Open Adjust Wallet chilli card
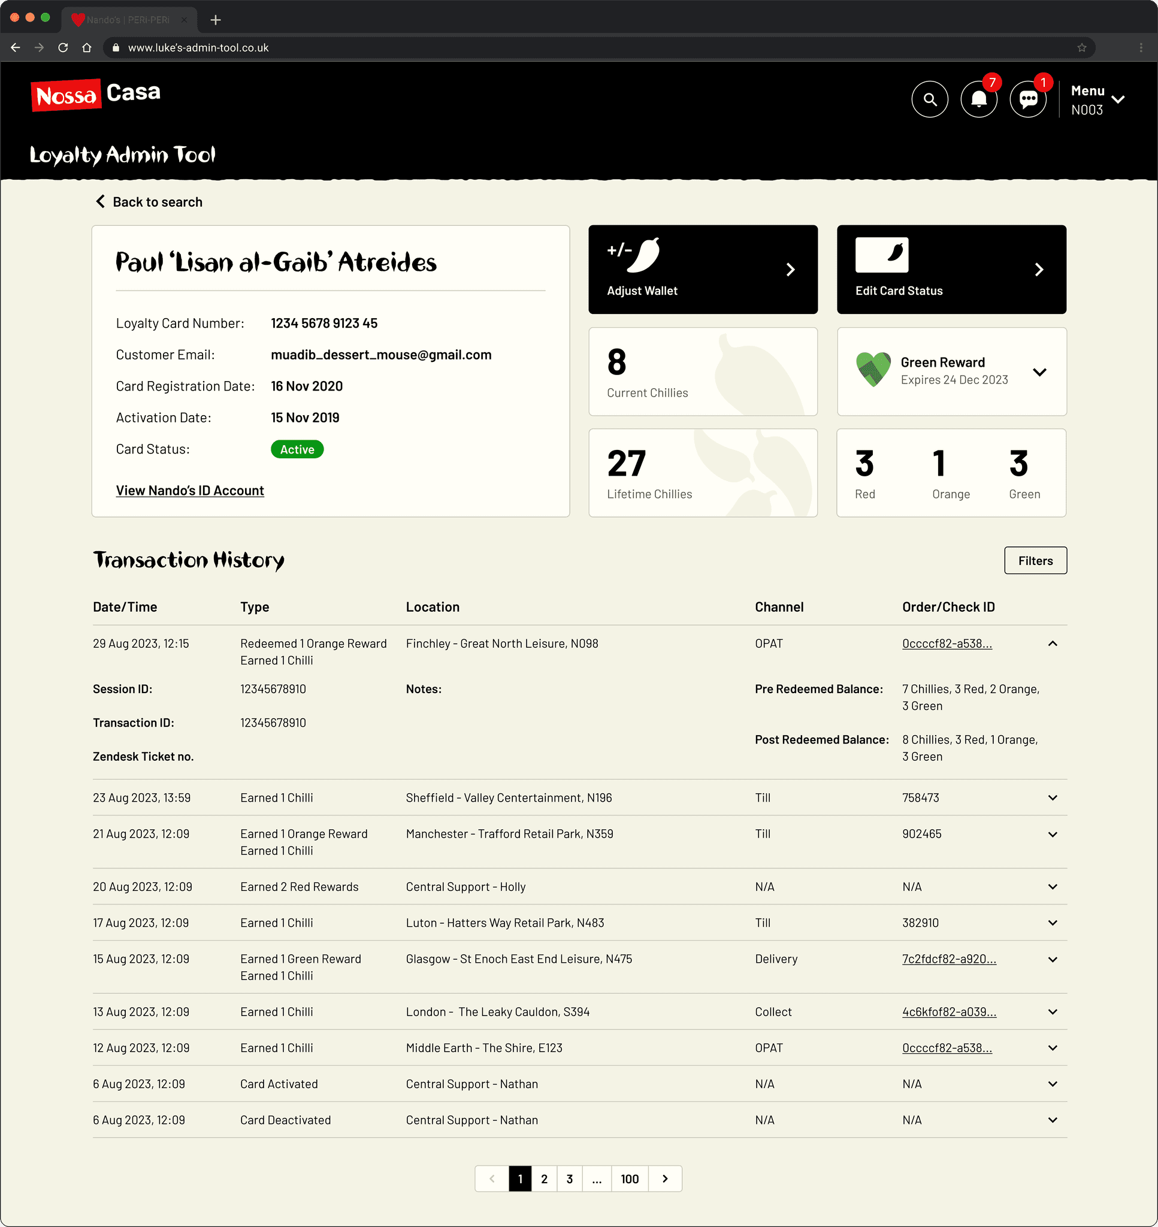Viewport: 1158px width, 1227px height. tap(703, 269)
